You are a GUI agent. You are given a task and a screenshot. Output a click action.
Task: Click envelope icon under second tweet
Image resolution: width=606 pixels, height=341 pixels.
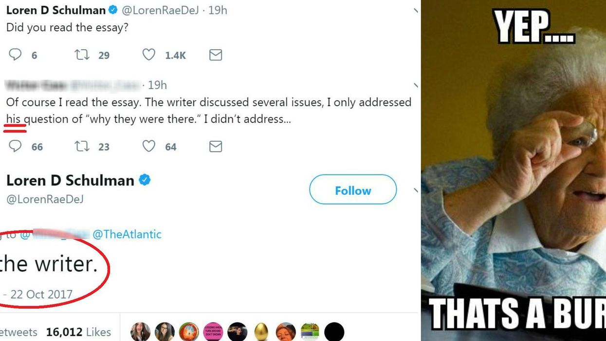(x=216, y=146)
